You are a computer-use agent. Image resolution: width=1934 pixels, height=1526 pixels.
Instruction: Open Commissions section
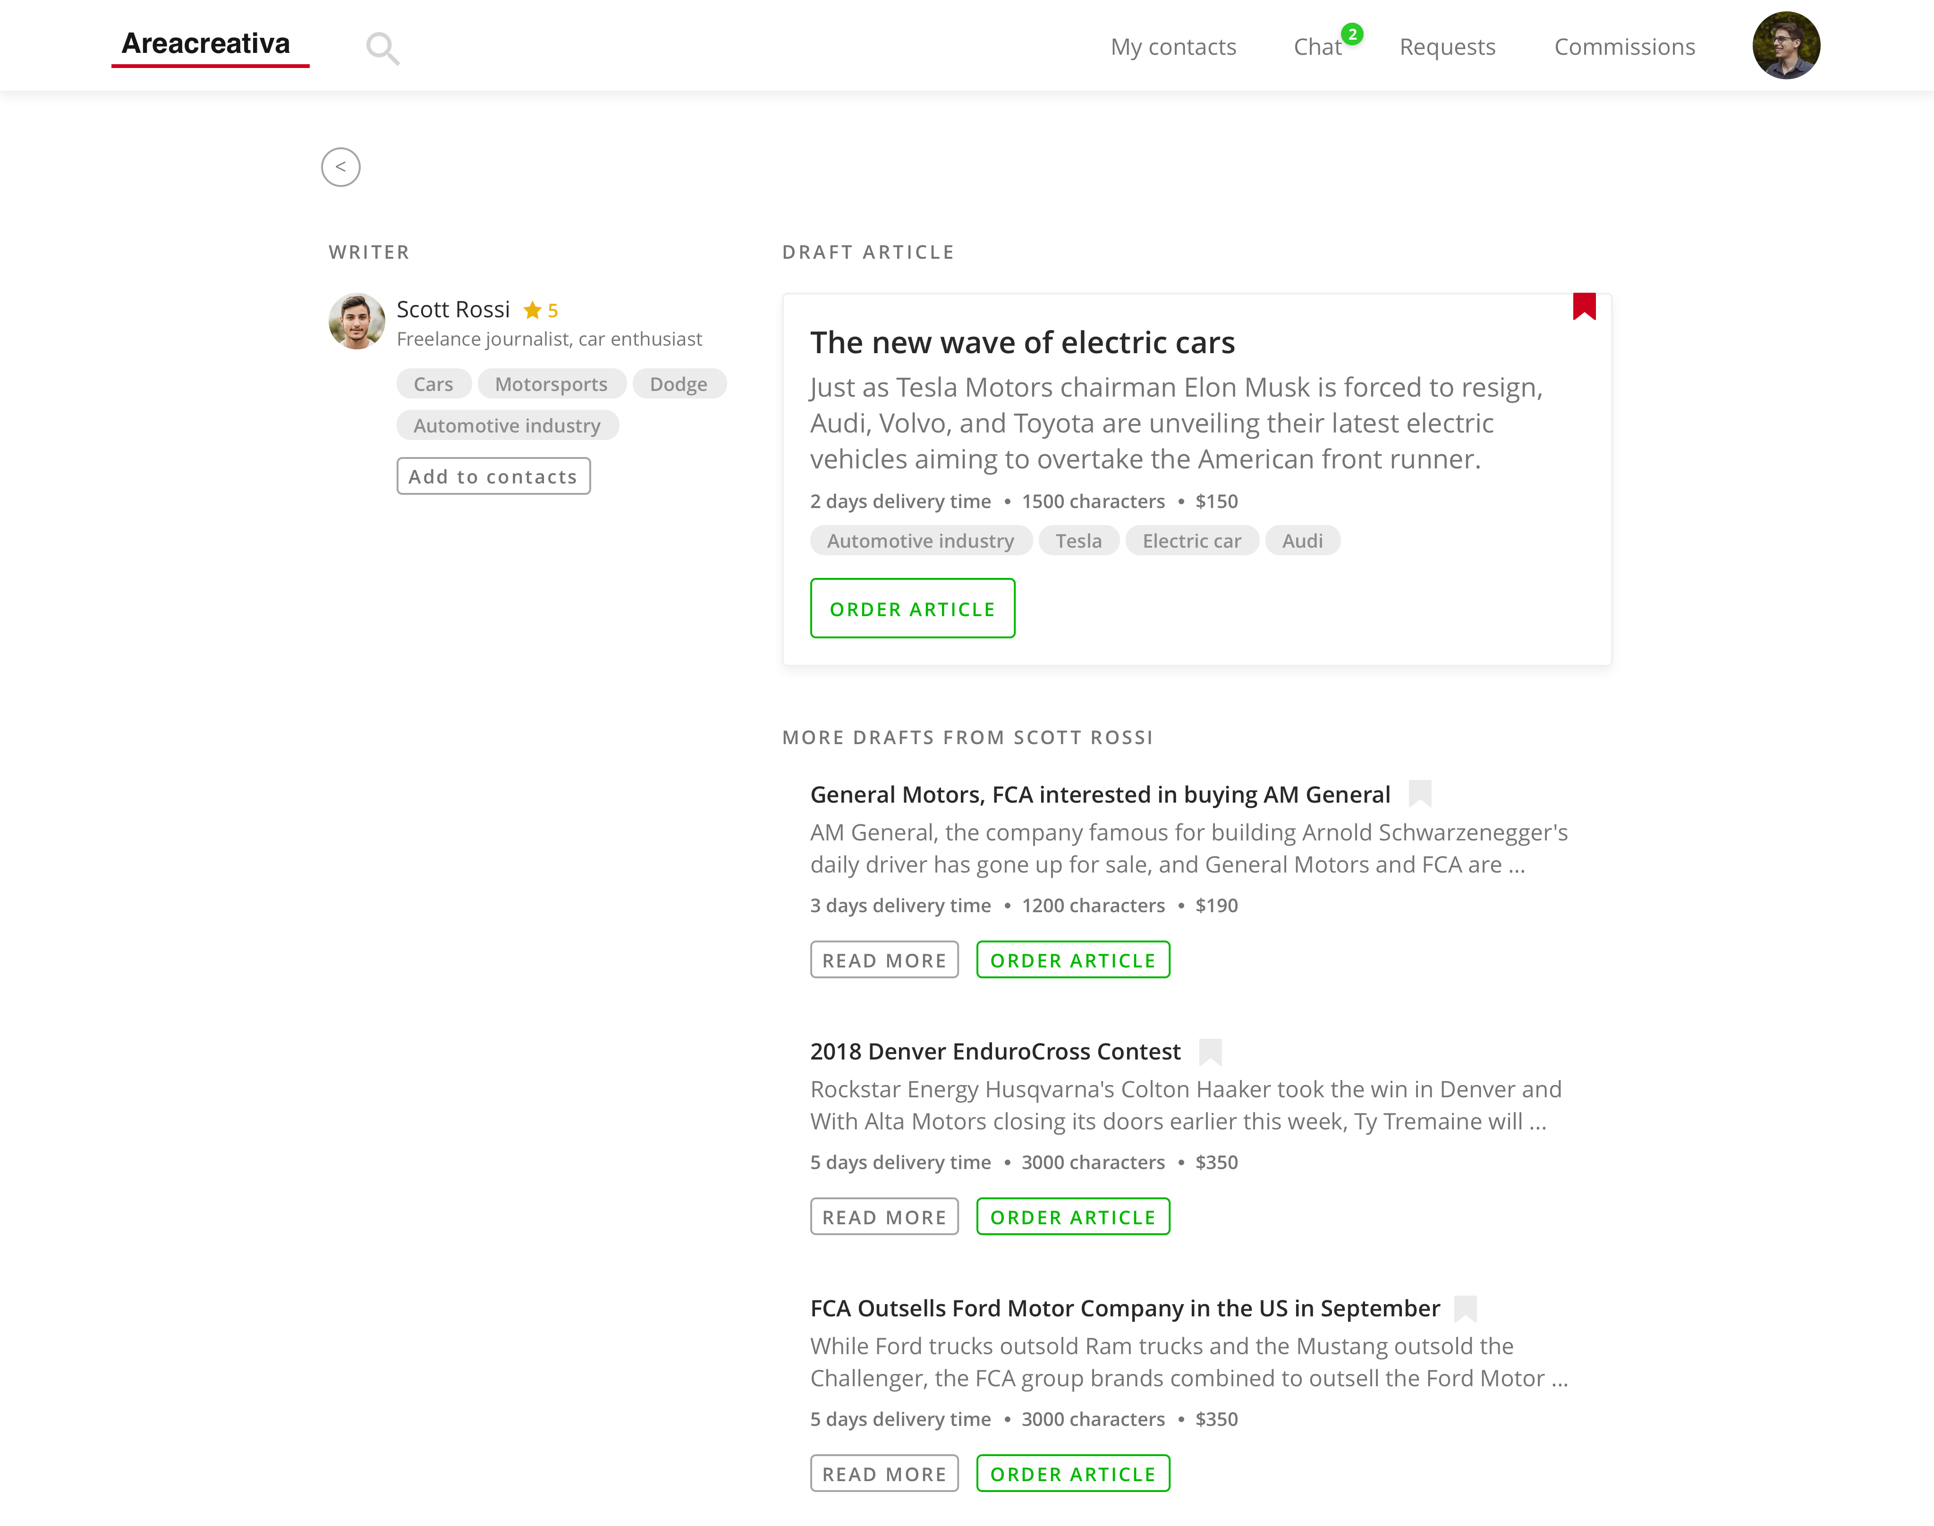(1624, 46)
